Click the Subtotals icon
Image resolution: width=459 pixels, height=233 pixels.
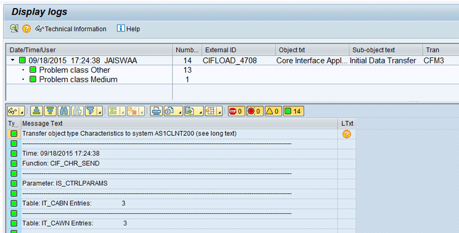tap(132, 111)
